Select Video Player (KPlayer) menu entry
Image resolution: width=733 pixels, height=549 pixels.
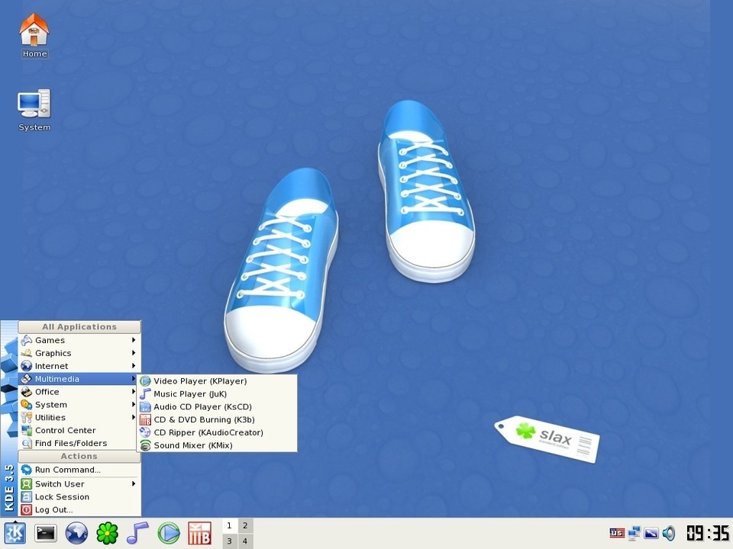click(200, 380)
